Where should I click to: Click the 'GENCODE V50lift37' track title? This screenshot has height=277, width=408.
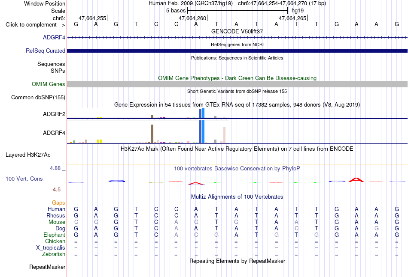(x=237, y=31)
